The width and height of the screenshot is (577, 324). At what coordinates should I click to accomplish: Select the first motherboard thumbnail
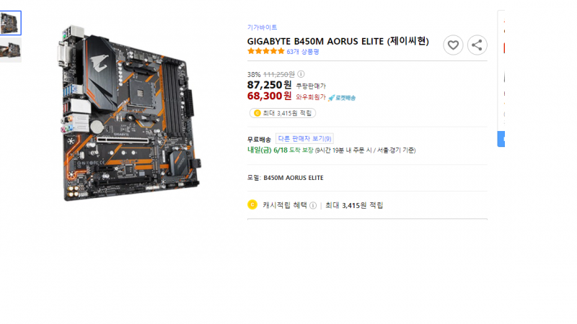[10, 23]
